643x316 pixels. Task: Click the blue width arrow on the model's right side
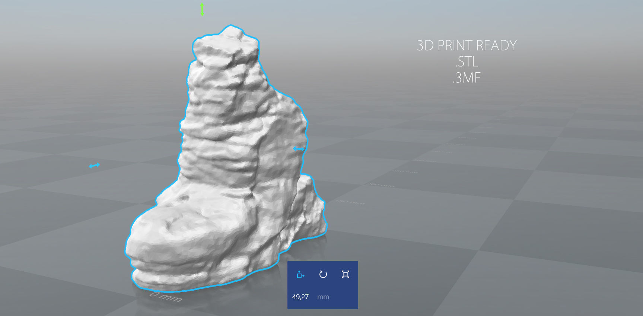coord(299,149)
